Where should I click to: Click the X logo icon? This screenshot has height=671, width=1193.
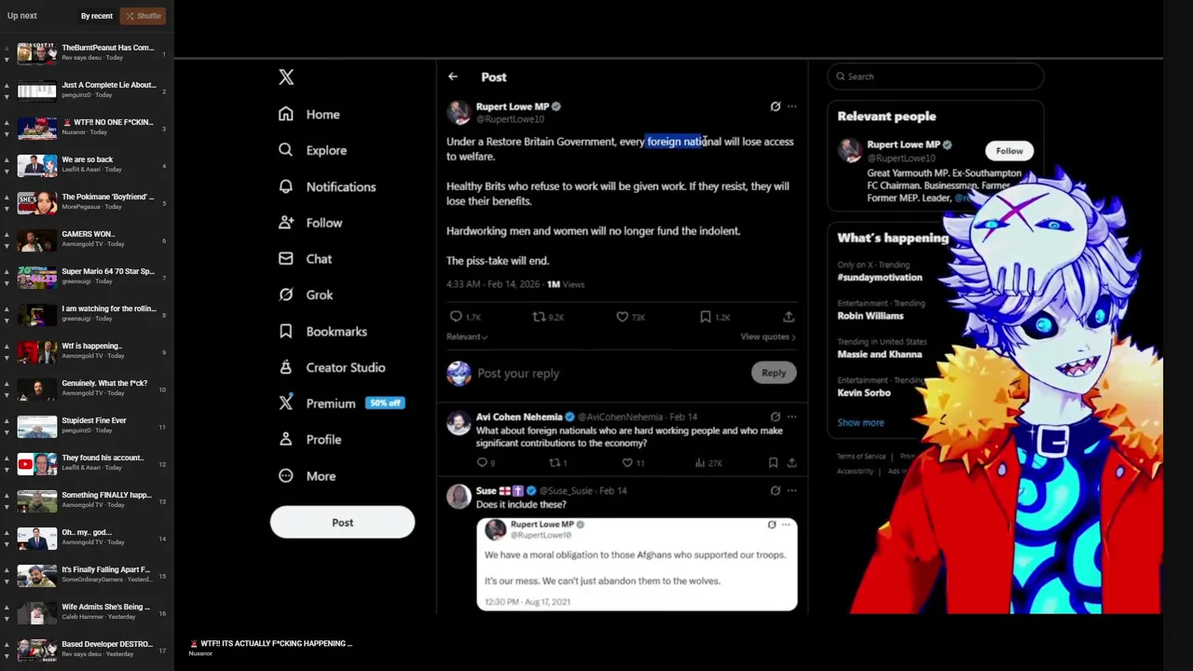click(286, 77)
